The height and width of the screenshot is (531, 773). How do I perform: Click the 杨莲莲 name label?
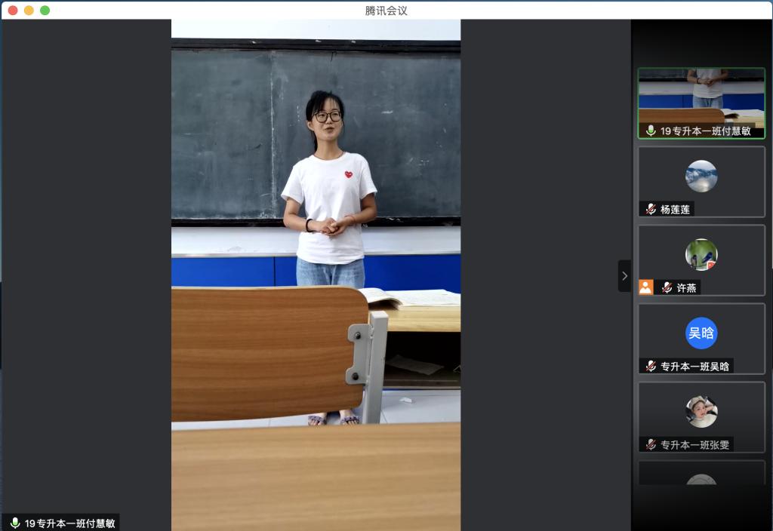tap(675, 209)
